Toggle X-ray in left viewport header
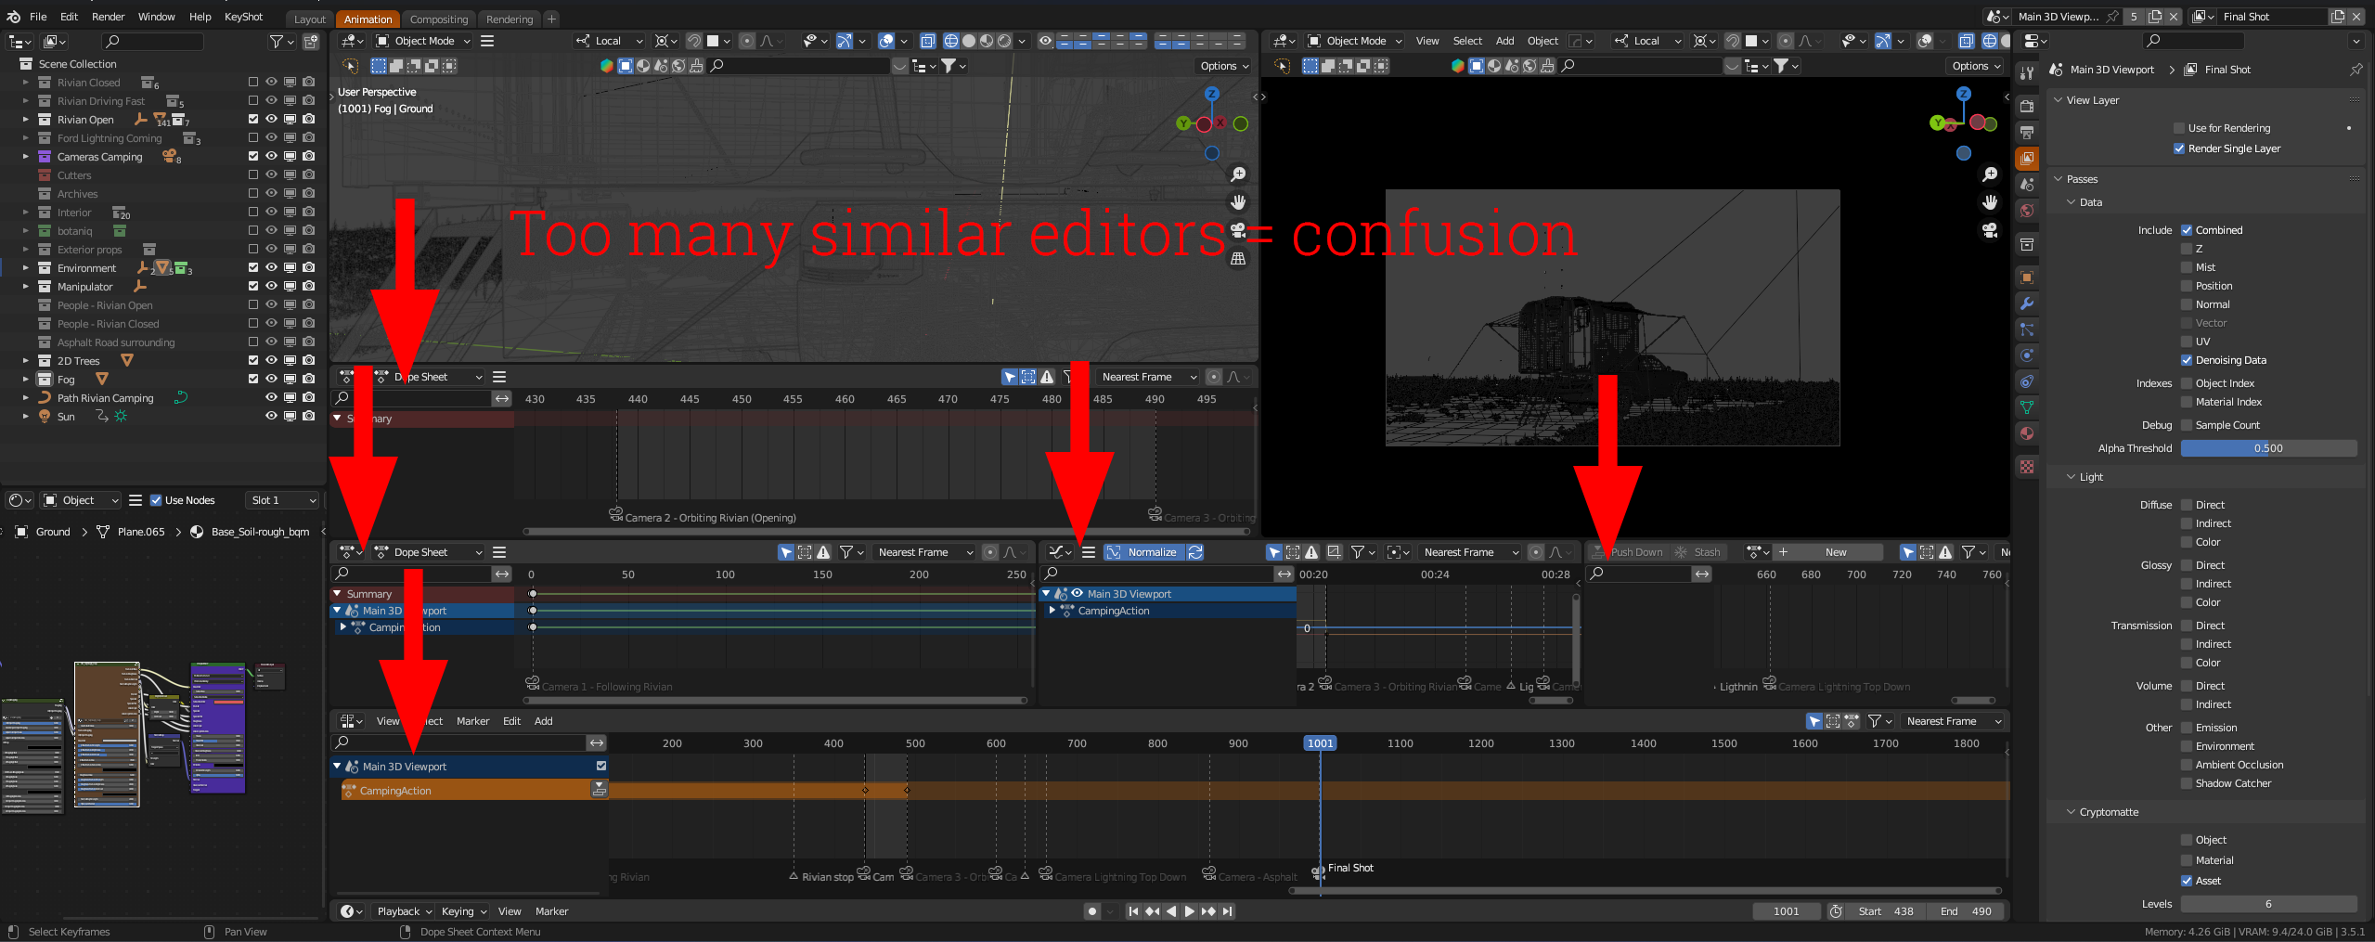Viewport: 2375px width, 942px height. (x=928, y=41)
